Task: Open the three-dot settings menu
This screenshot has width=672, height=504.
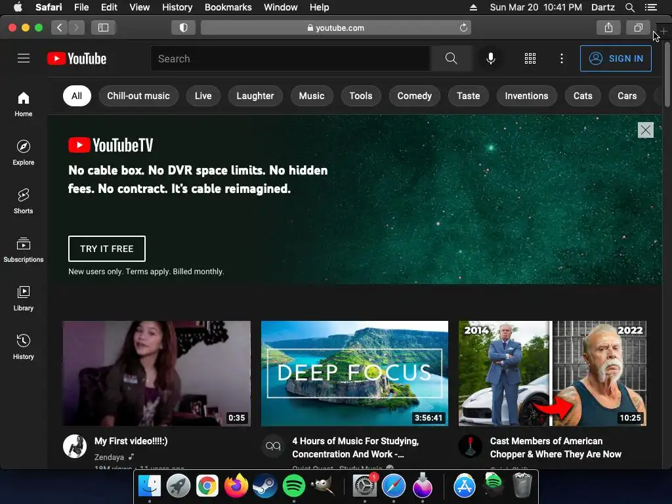Action: (x=562, y=58)
